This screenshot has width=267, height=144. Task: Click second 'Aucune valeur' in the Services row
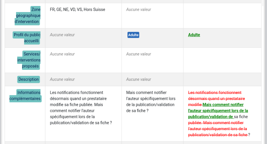coord(139,54)
